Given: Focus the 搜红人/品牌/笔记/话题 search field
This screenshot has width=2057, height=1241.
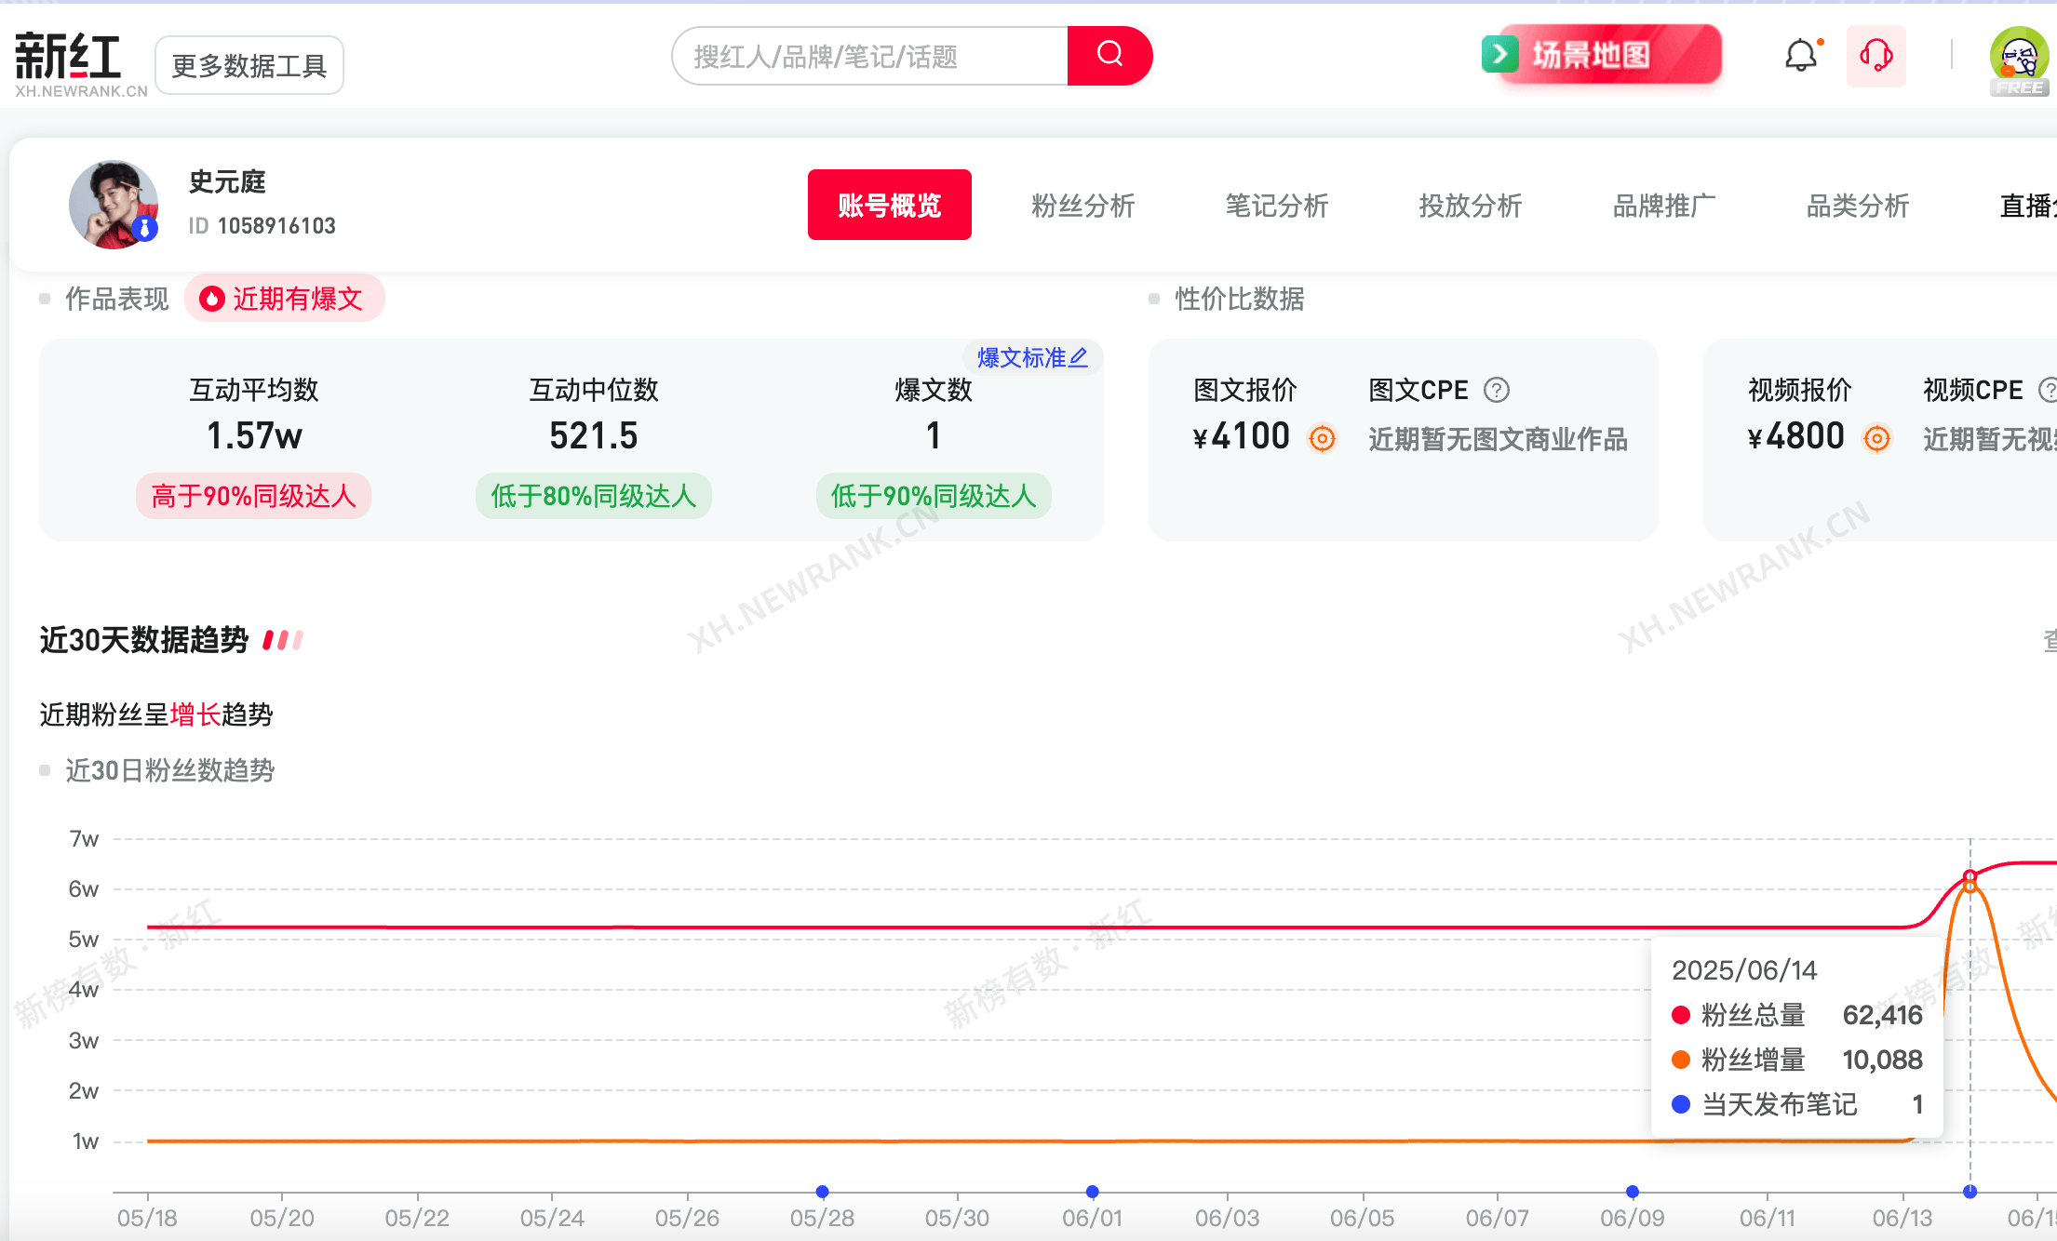Looking at the screenshot, I should coord(869,57).
